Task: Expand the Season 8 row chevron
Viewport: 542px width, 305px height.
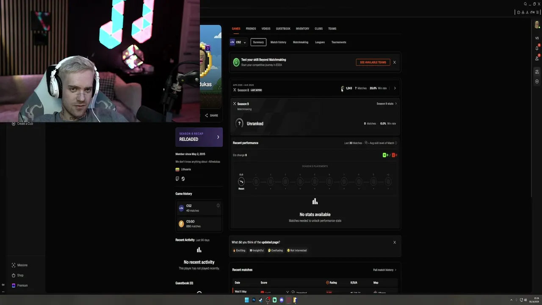Action: click(395, 88)
